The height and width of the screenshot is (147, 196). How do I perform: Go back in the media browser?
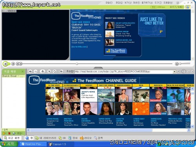point(30,71)
